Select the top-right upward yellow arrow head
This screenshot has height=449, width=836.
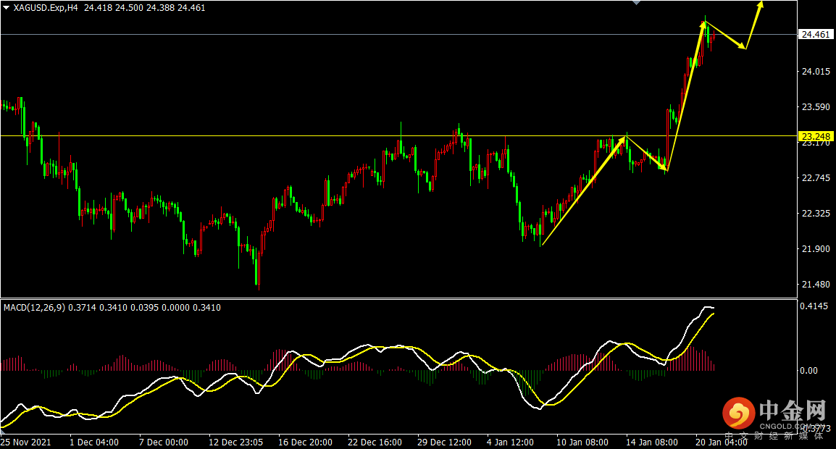point(762,4)
